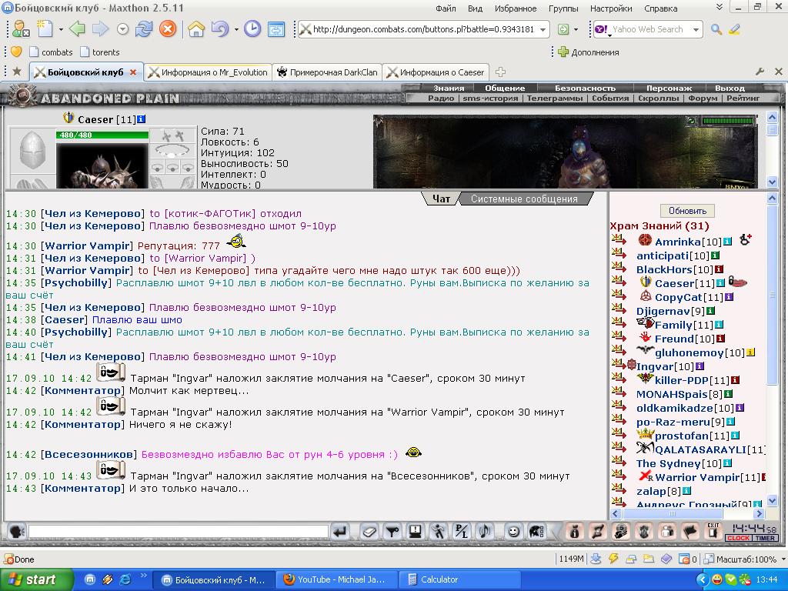Expand the undo dropdown arrow

pos(236,30)
